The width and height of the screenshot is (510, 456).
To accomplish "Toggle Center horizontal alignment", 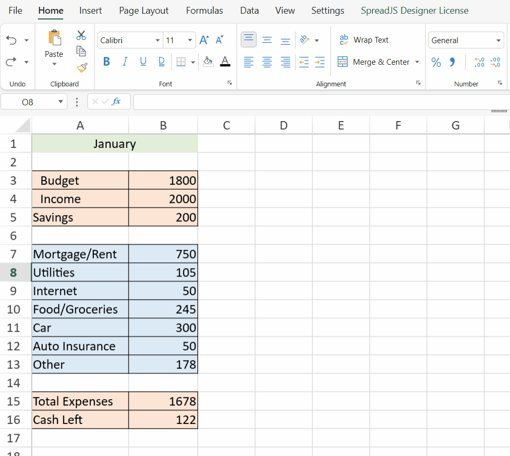I will coord(267,62).
